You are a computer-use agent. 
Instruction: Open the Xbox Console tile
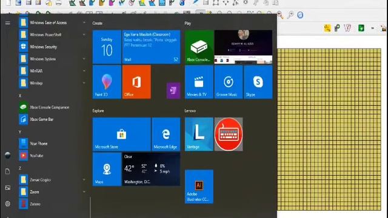[x=199, y=47]
